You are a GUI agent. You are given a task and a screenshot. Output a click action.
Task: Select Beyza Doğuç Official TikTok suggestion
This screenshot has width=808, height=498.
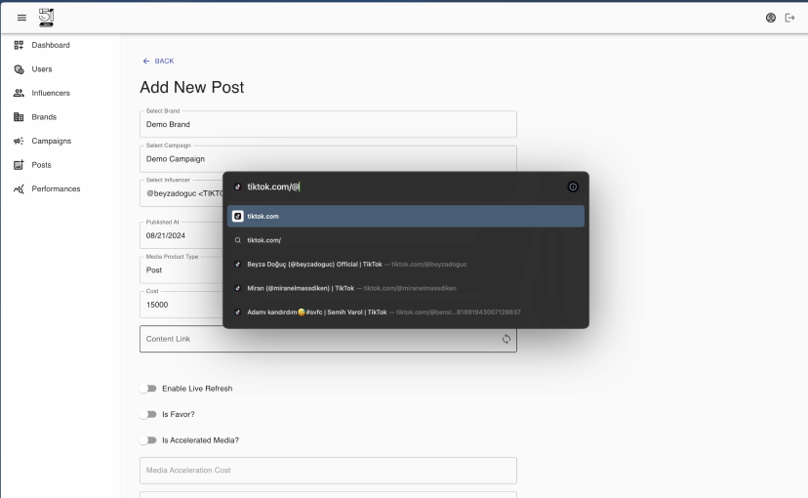pos(406,264)
